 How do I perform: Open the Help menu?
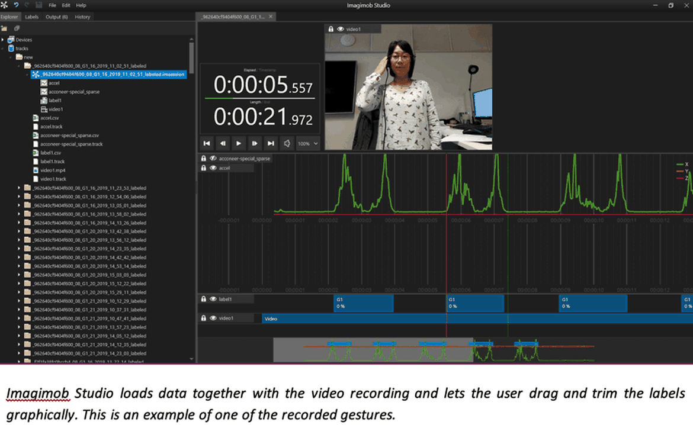81,5
